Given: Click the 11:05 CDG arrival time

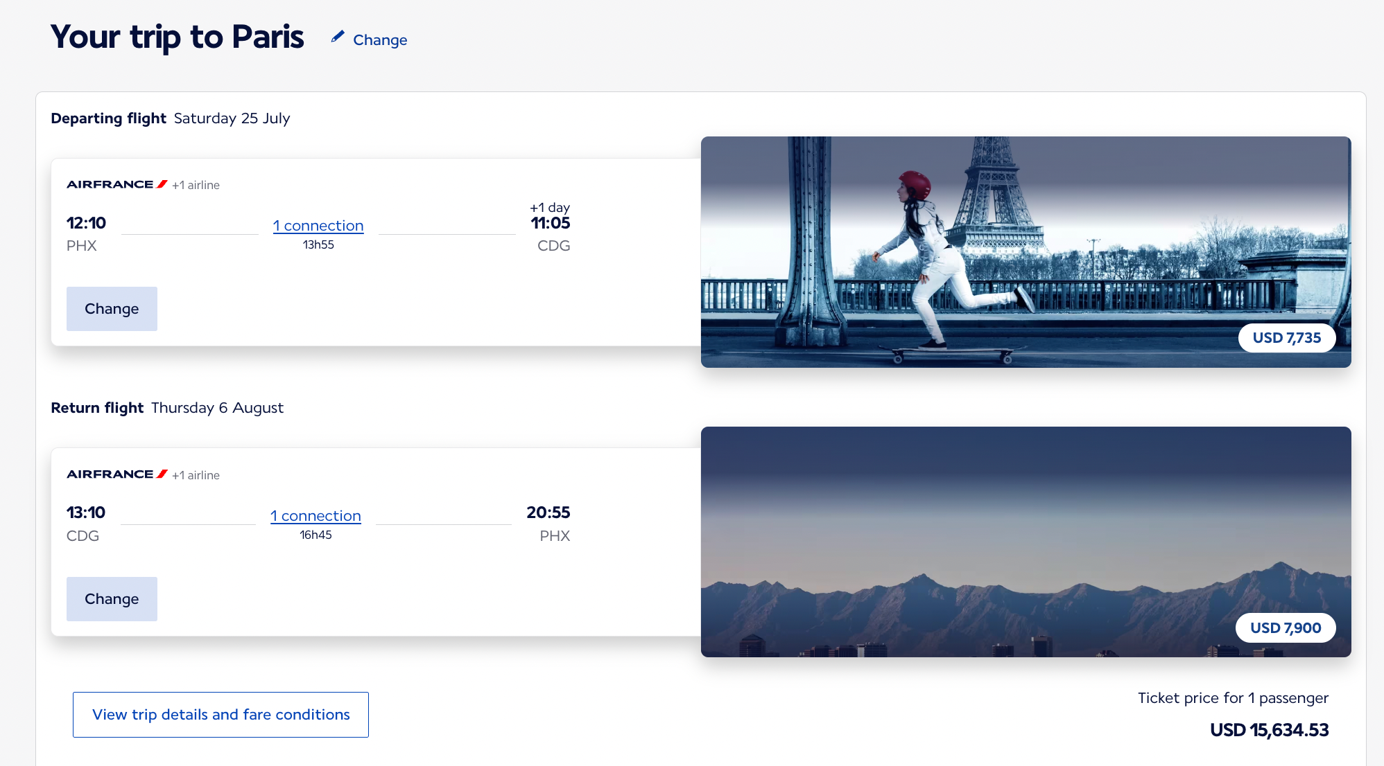Looking at the screenshot, I should pos(551,223).
